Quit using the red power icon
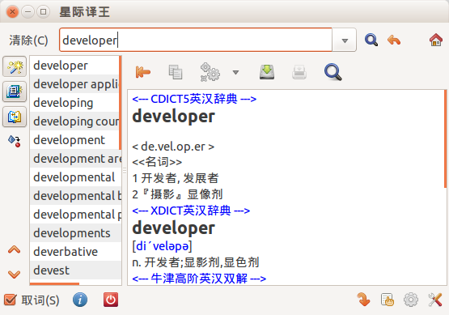Image resolution: width=449 pixels, height=315 pixels. [111, 300]
